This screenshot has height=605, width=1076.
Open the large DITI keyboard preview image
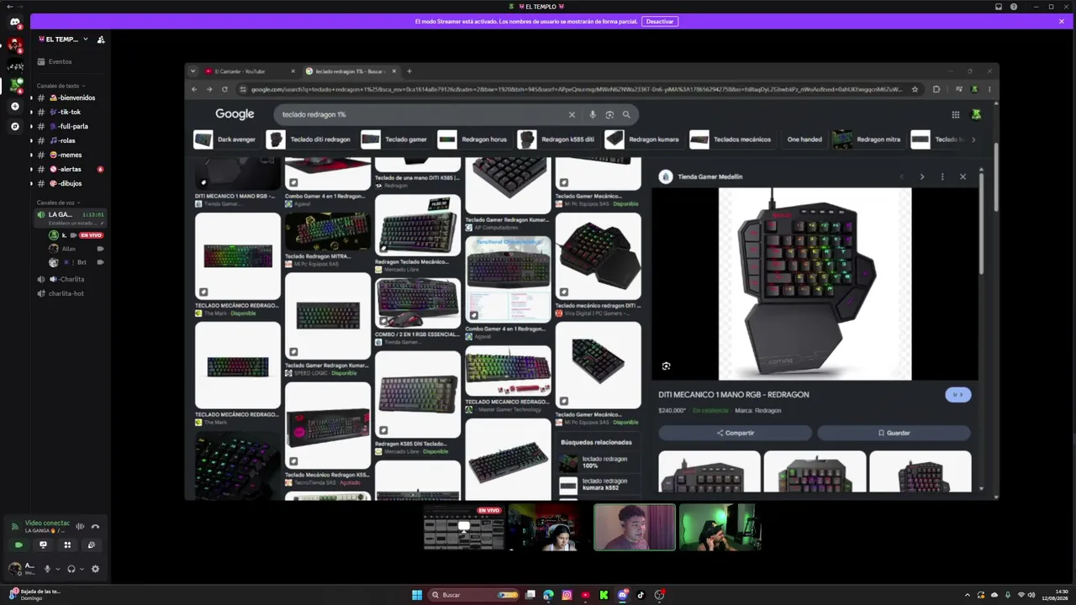tap(815, 284)
